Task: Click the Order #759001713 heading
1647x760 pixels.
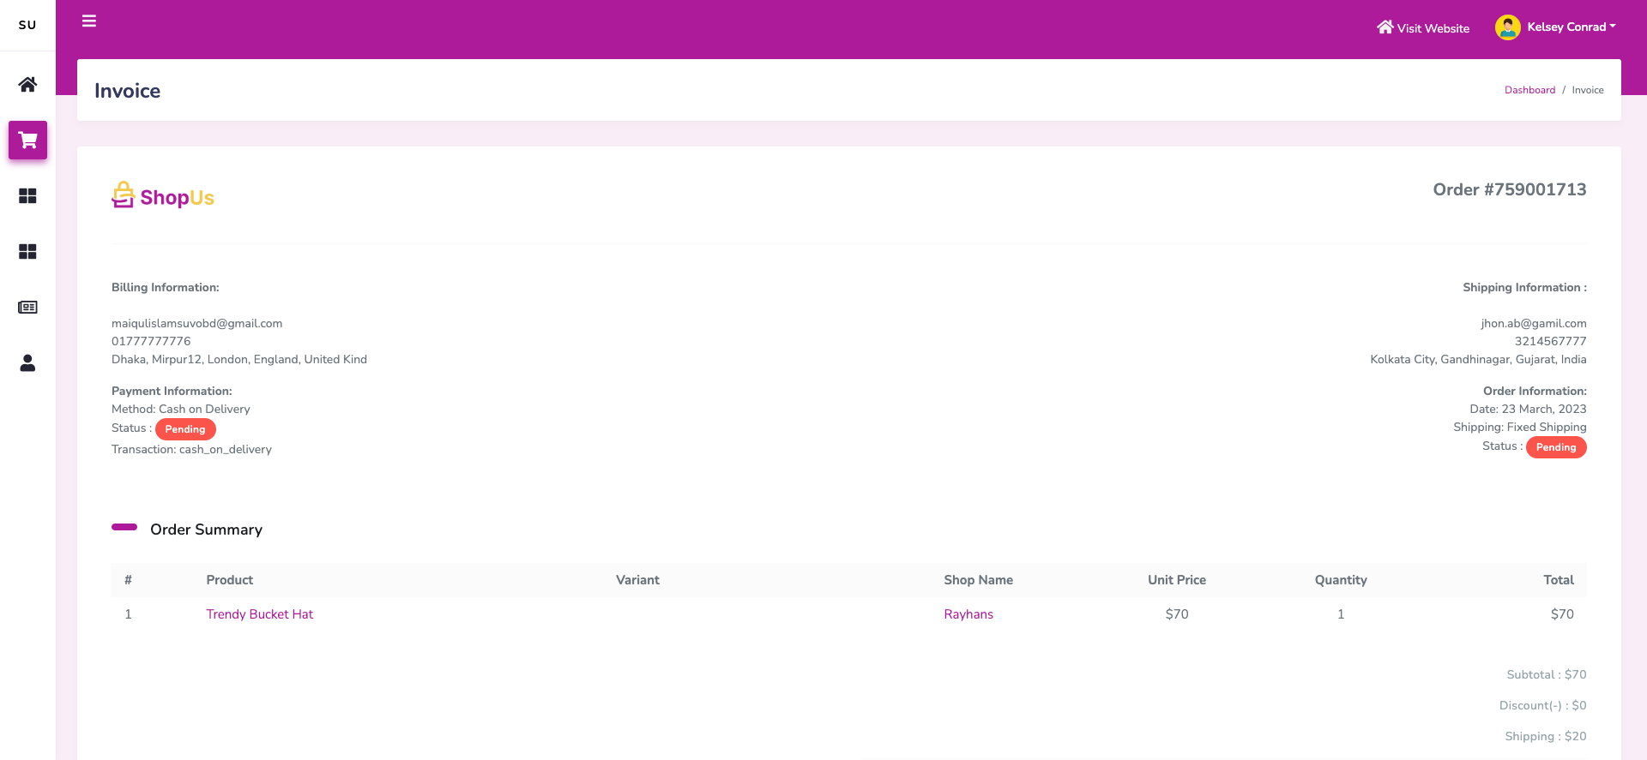Action: pos(1509,189)
